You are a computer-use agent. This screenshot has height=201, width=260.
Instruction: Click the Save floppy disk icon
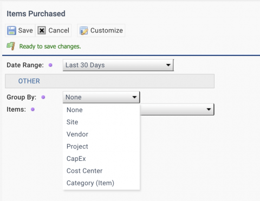(x=11, y=30)
